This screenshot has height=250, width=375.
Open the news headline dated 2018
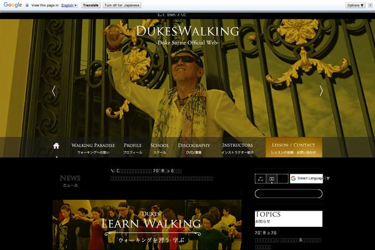146,171
